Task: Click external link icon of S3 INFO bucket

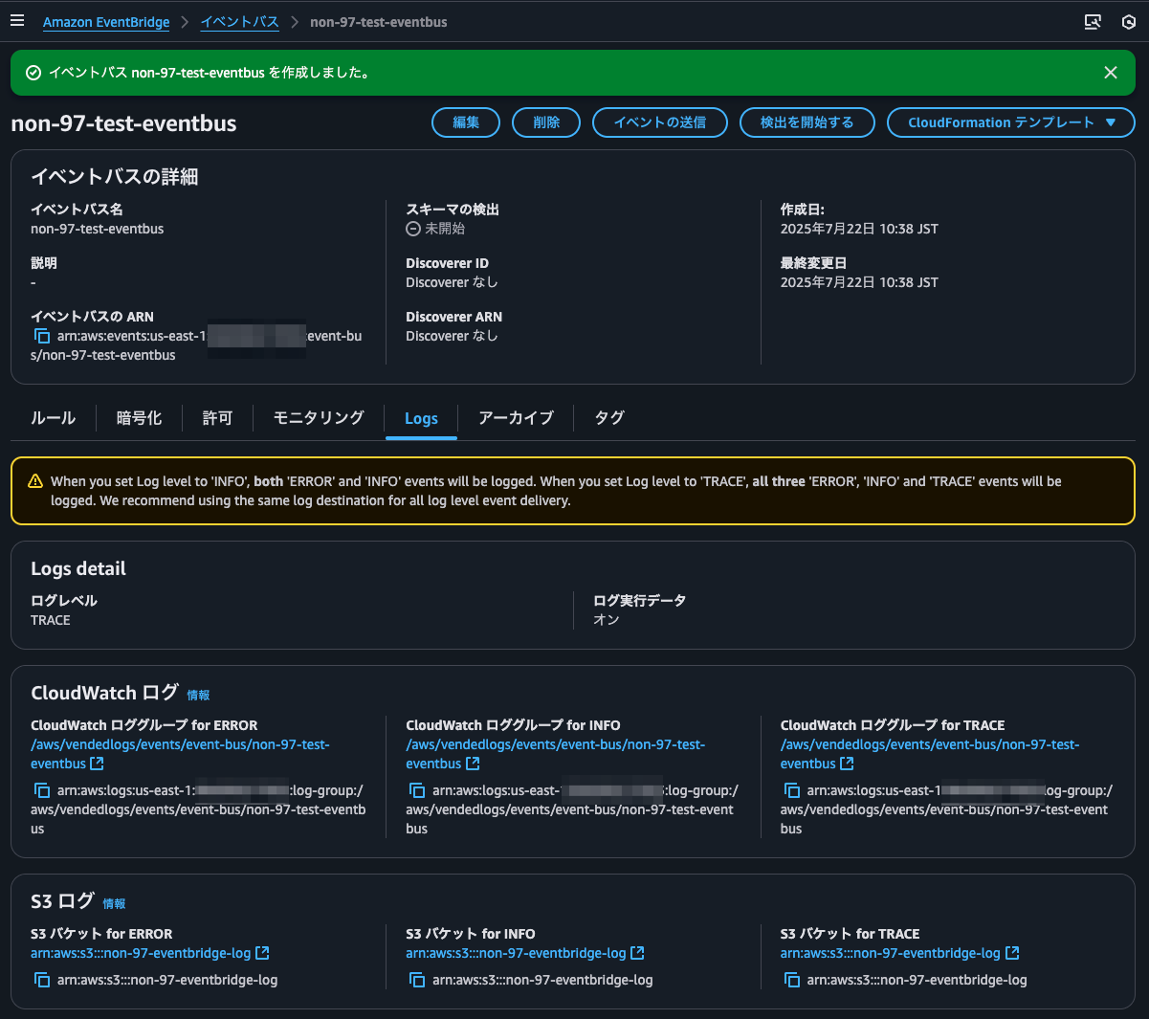Action: click(x=637, y=953)
